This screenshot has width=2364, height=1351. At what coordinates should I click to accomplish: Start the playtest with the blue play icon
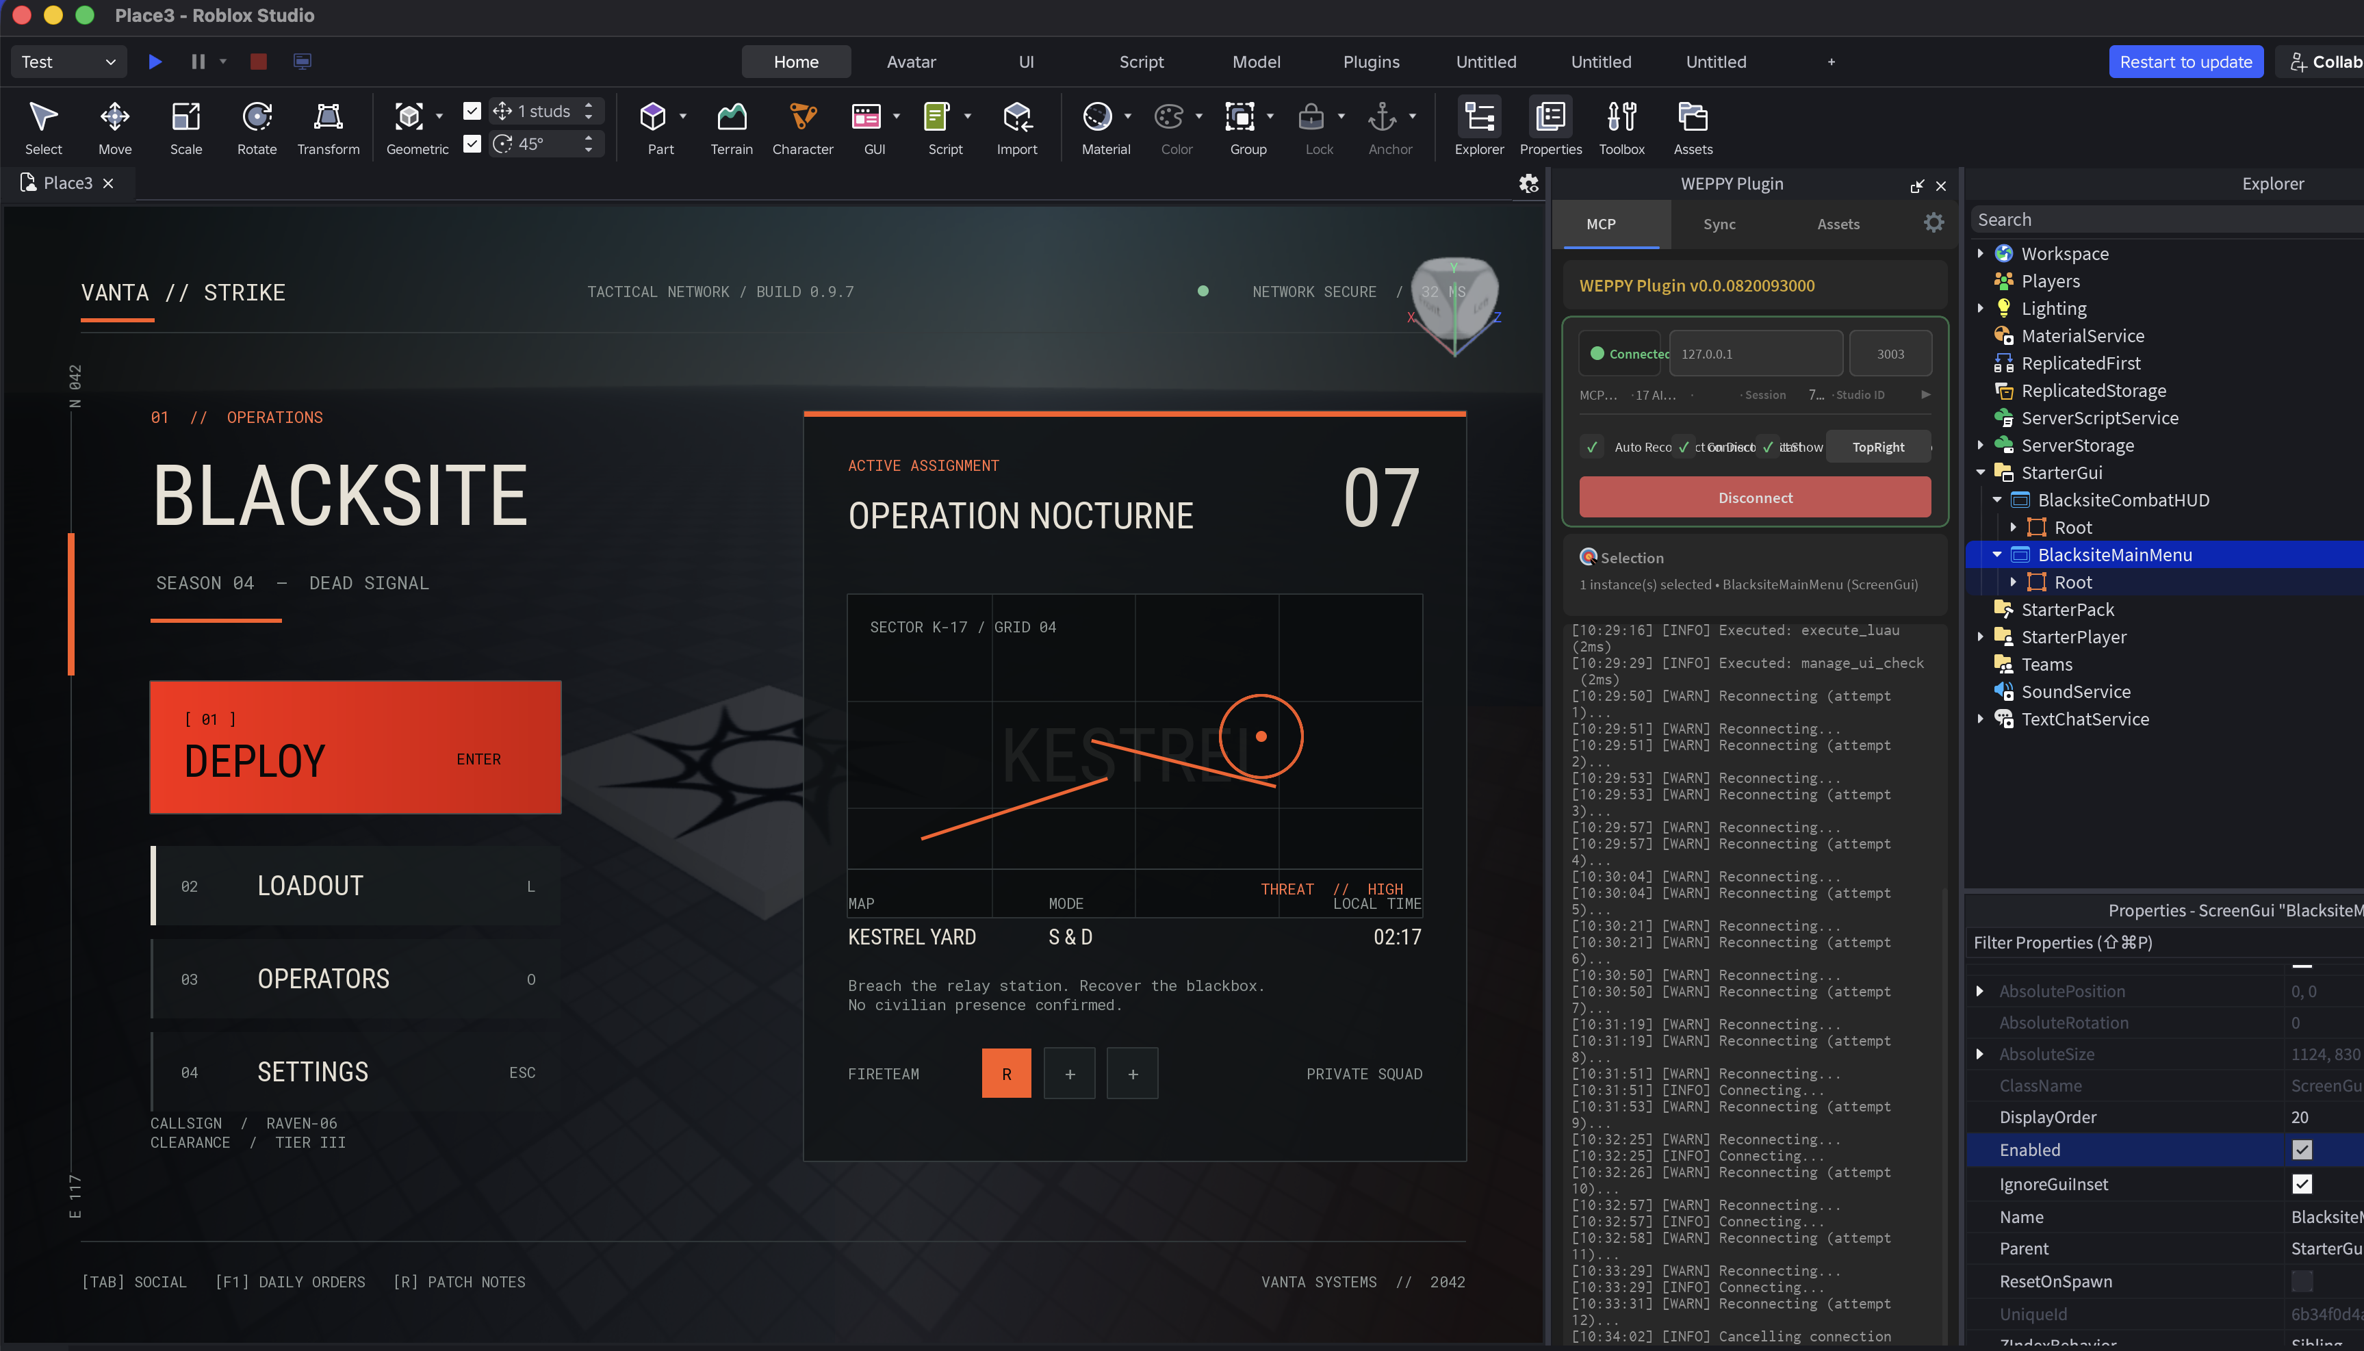pyautogui.click(x=155, y=61)
